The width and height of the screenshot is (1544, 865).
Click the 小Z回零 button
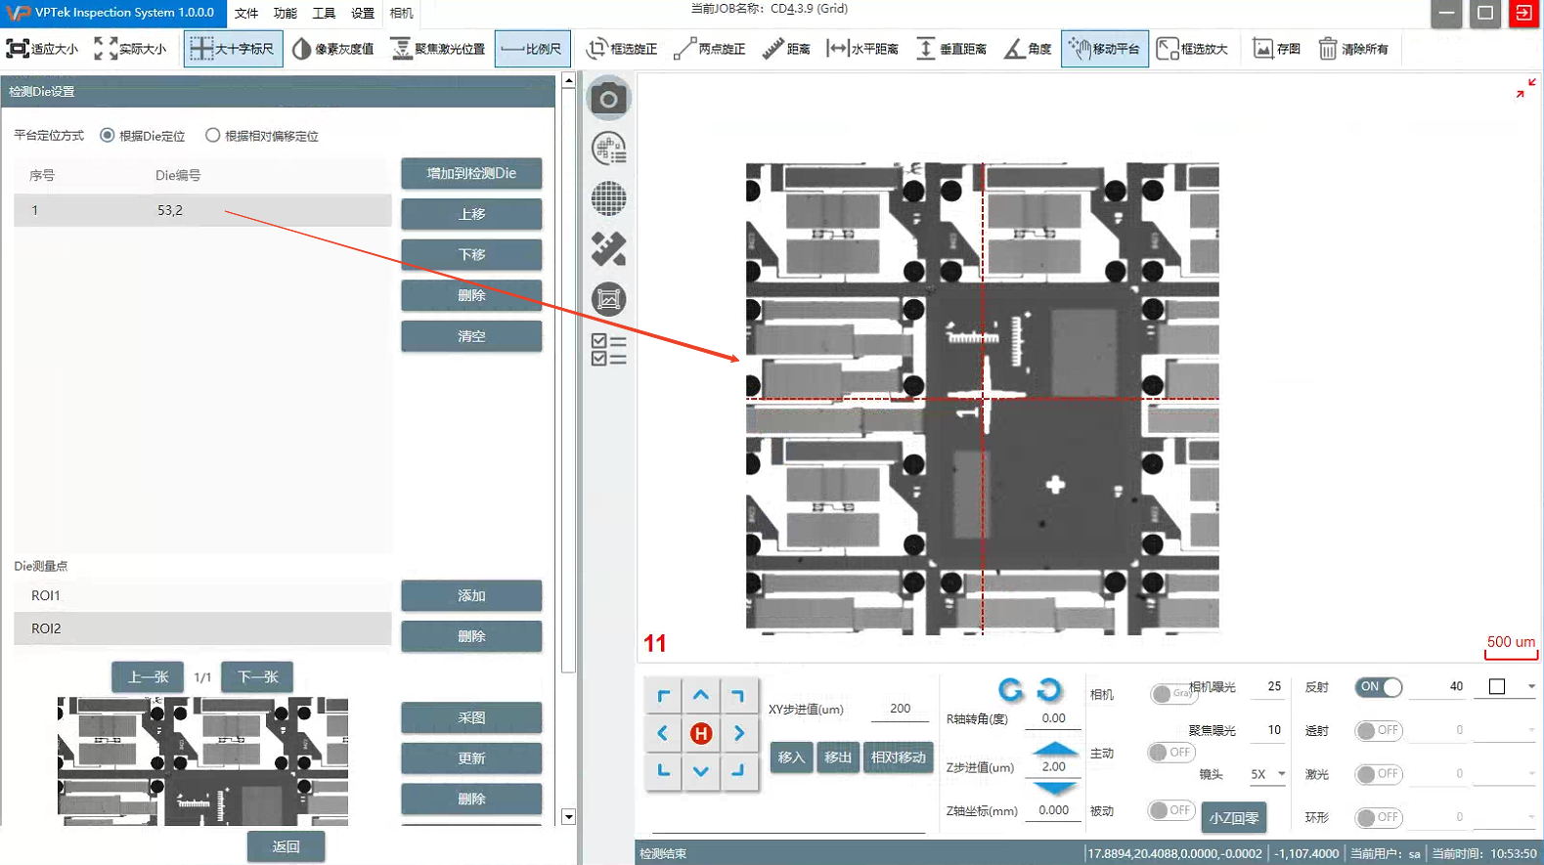pyautogui.click(x=1233, y=818)
